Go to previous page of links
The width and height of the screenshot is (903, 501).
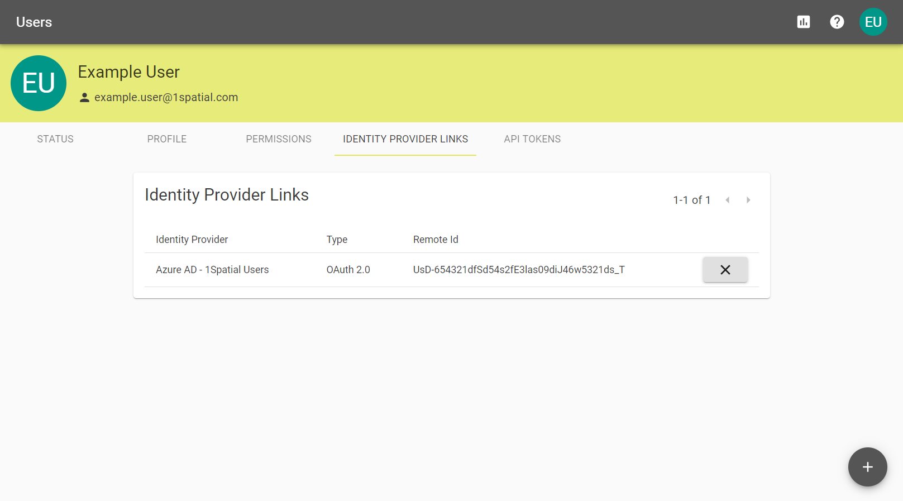coord(727,200)
